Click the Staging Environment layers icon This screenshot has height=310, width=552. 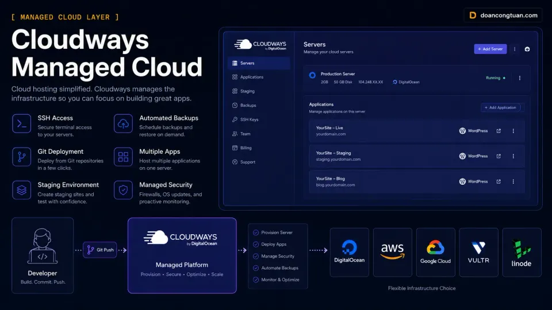[x=22, y=190]
